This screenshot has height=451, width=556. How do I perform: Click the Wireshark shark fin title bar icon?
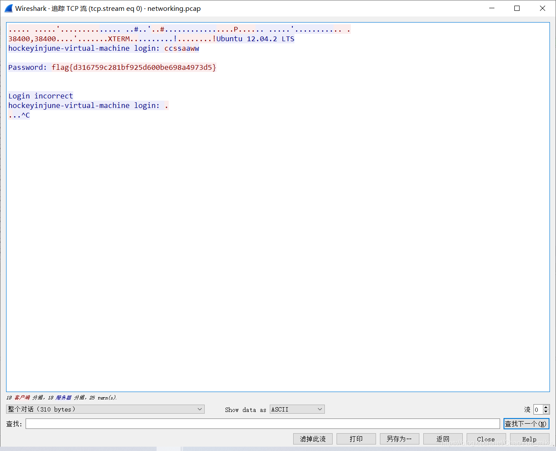(x=9, y=8)
